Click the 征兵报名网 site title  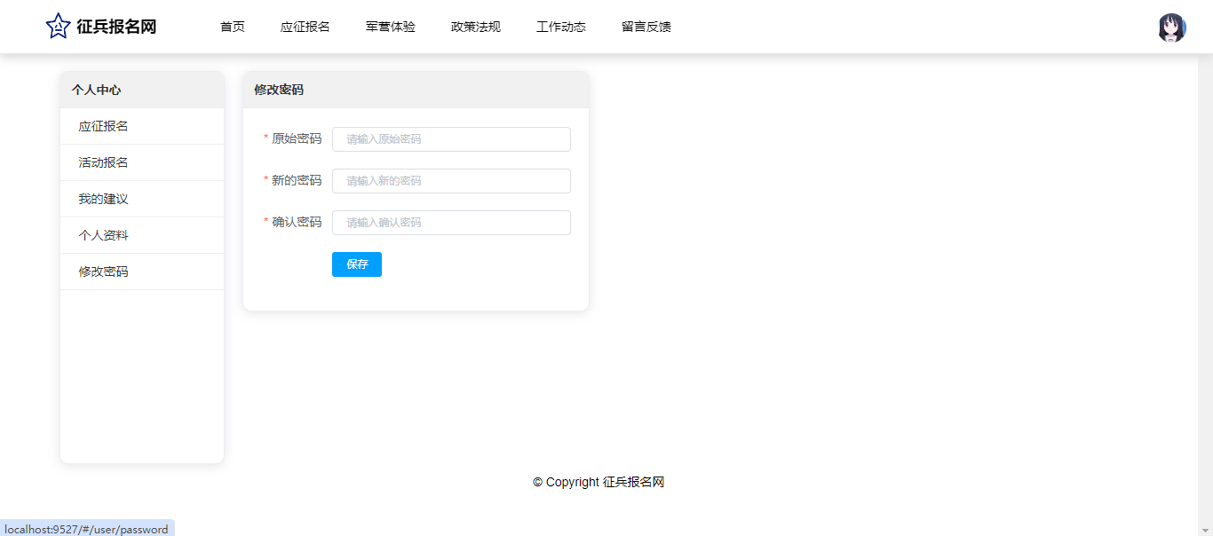pyautogui.click(x=116, y=27)
